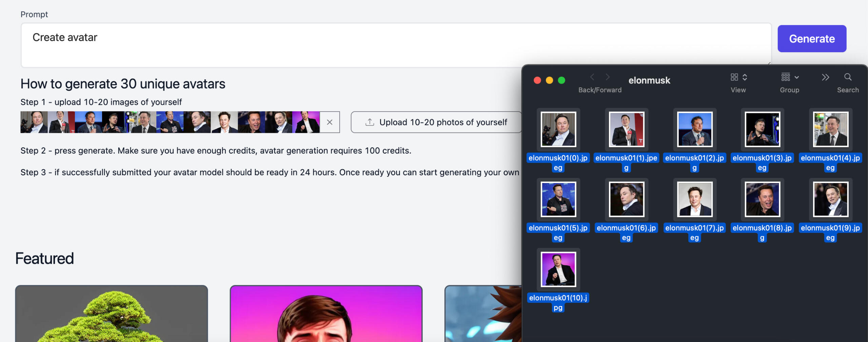Select the elonmusk01(4).jpeg file
The width and height of the screenshot is (868, 342).
[x=830, y=129]
